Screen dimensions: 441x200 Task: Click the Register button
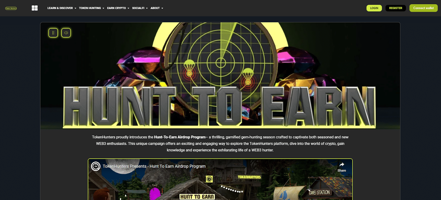pyautogui.click(x=396, y=8)
